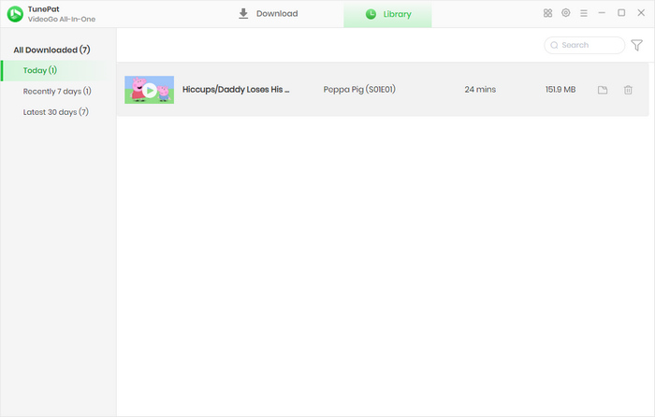
Task: Close the TunePat application window
Action: click(640, 13)
